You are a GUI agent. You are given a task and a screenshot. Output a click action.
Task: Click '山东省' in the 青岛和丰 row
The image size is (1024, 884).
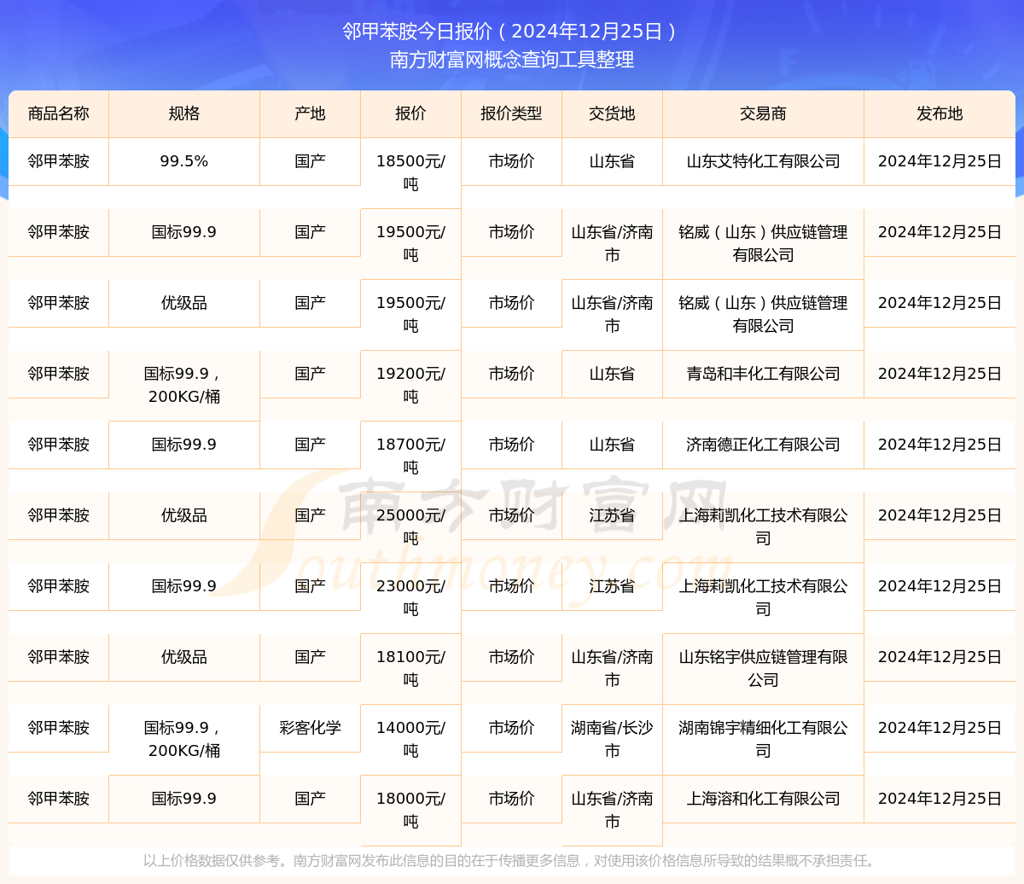click(612, 374)
